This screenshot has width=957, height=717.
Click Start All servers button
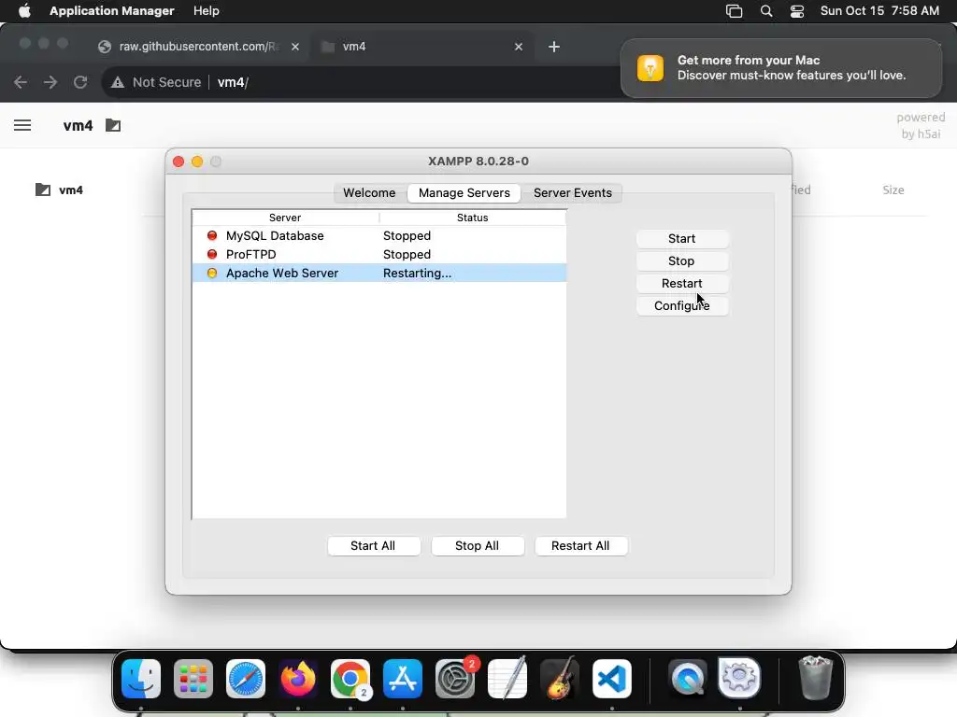pyautogui.click(x=373, y=545)
